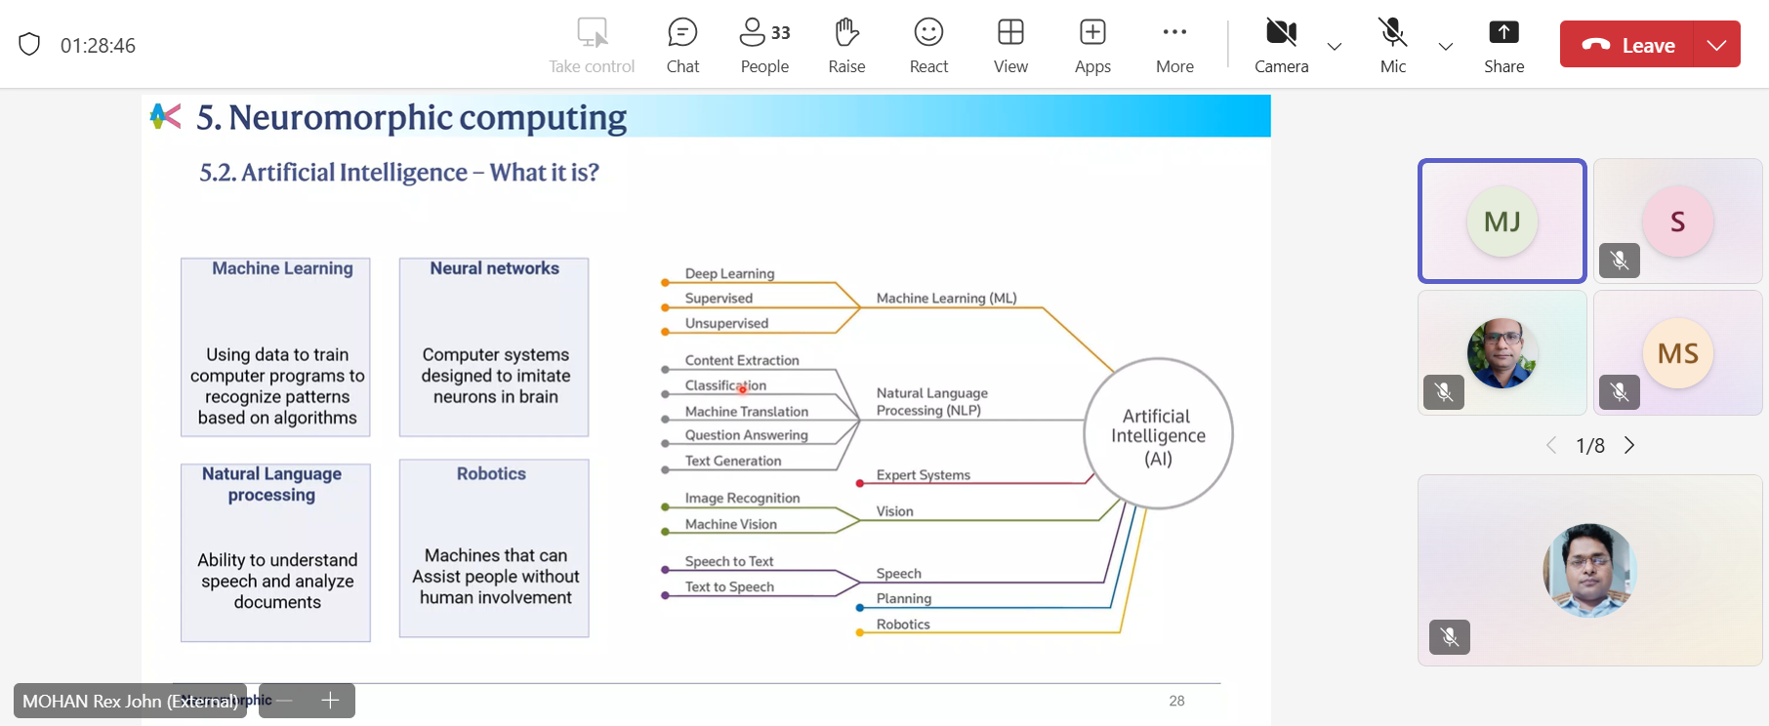This screenshot has height=726, width=1769.
Task: Unmute the Mic
Action: 1393,45
